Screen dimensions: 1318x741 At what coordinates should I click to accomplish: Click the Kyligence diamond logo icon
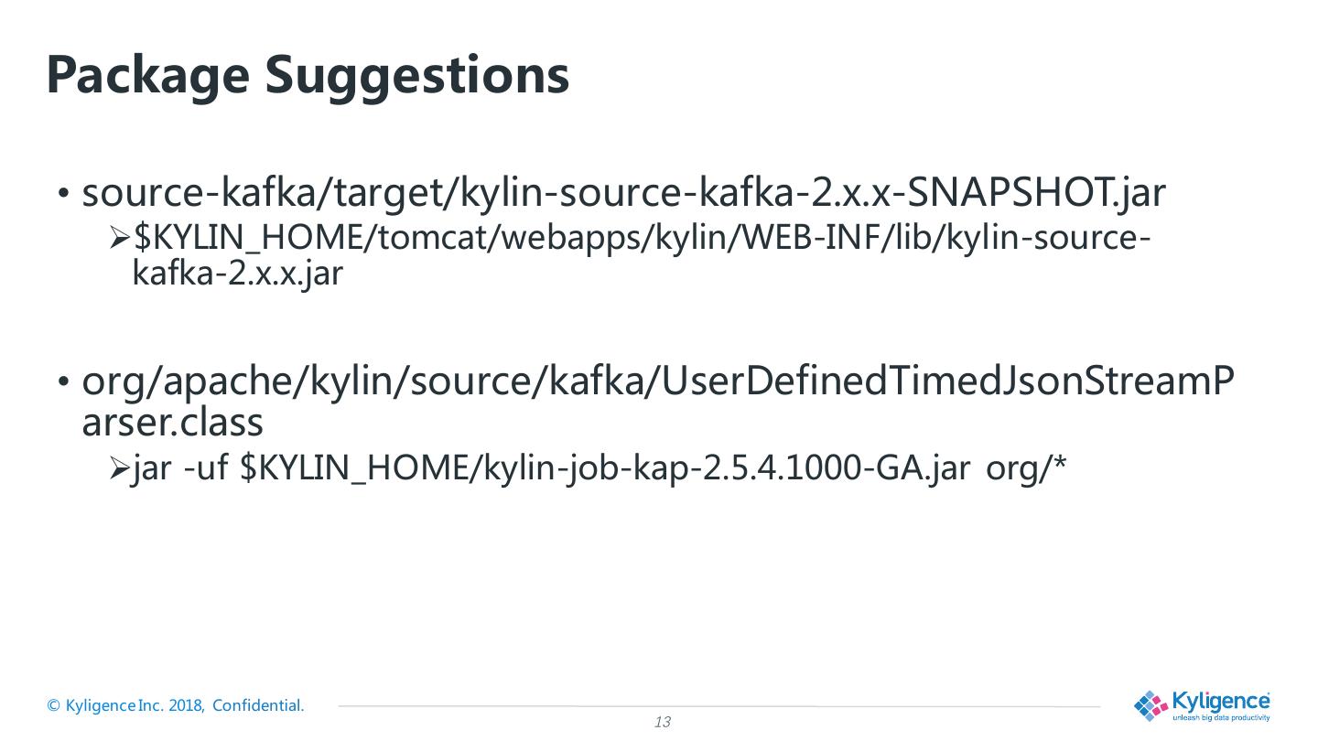pyautogui.click(x=1151, y=705)
